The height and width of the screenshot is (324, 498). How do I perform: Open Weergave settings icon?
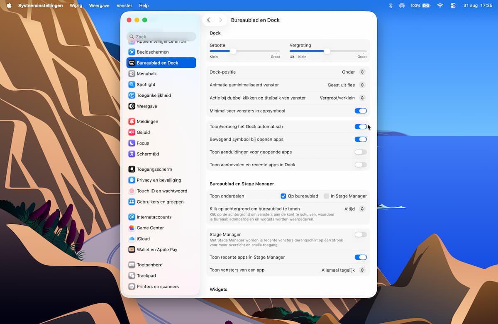(132, 106)
